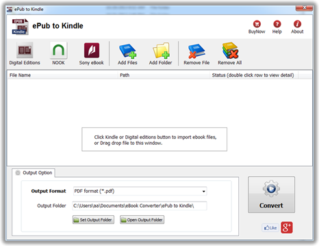Click the Facebook Like button

270,228
